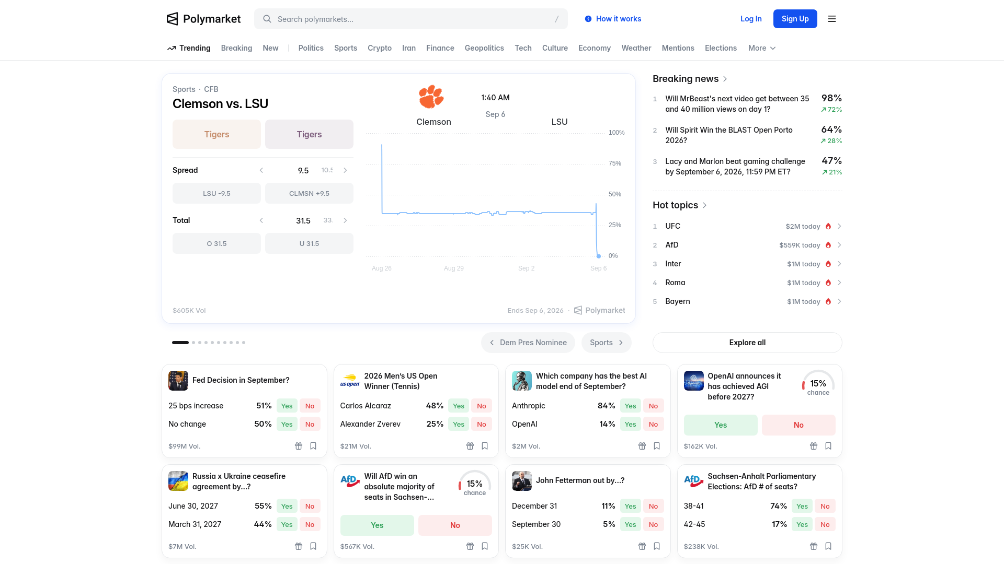
Task: Open the hamburger menu icon
Action: click(832, 19)
